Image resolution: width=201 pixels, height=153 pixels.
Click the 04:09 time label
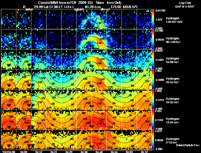pos(24,152)
